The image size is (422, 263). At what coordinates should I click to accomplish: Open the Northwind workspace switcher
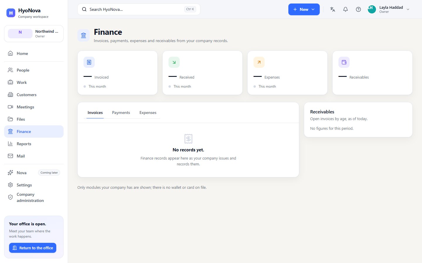point(34,34)
